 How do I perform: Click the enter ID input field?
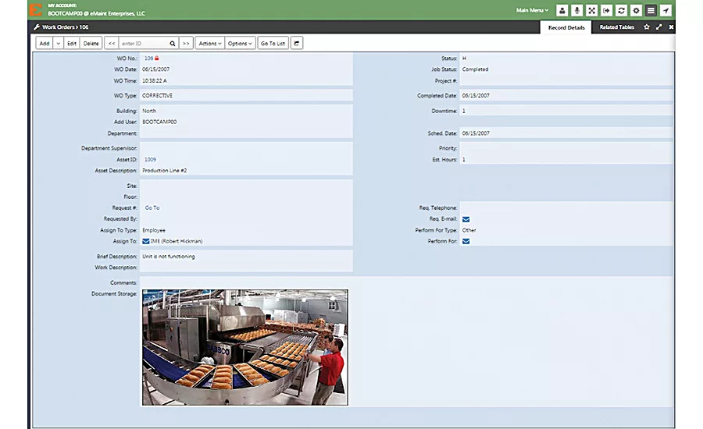coord(144,44)
